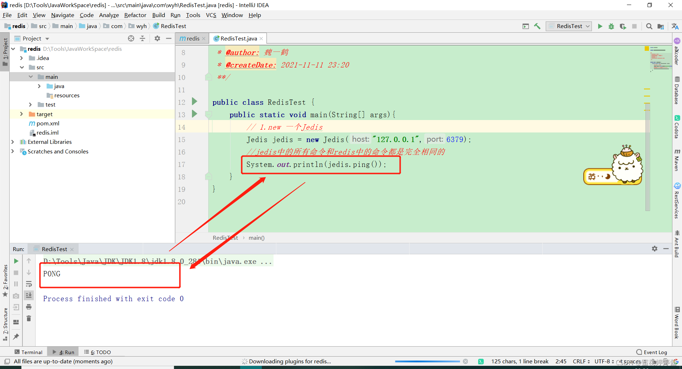The width and height of the screenshot is (682, 369).
Task: Fold the comment block ending line 10
Action: [x=209, y=77]
